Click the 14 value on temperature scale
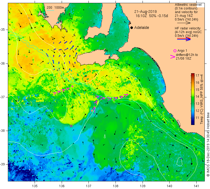The width and height of the screenshot is (210, 189). coord(197,97)
